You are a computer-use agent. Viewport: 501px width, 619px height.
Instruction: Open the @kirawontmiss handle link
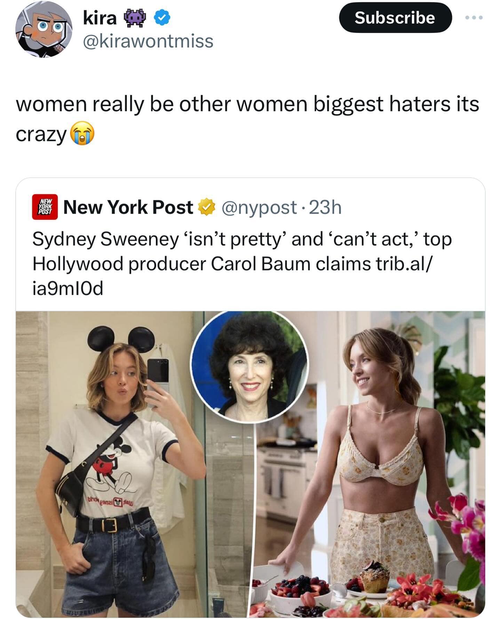coord(148,41)
